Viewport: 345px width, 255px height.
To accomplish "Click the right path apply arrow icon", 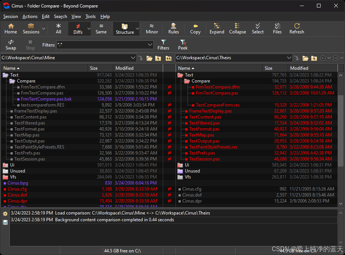I will click(297, 58).
